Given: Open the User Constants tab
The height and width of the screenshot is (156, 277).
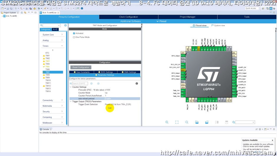Looking at the screenshot, I should [x=81, y=72].
